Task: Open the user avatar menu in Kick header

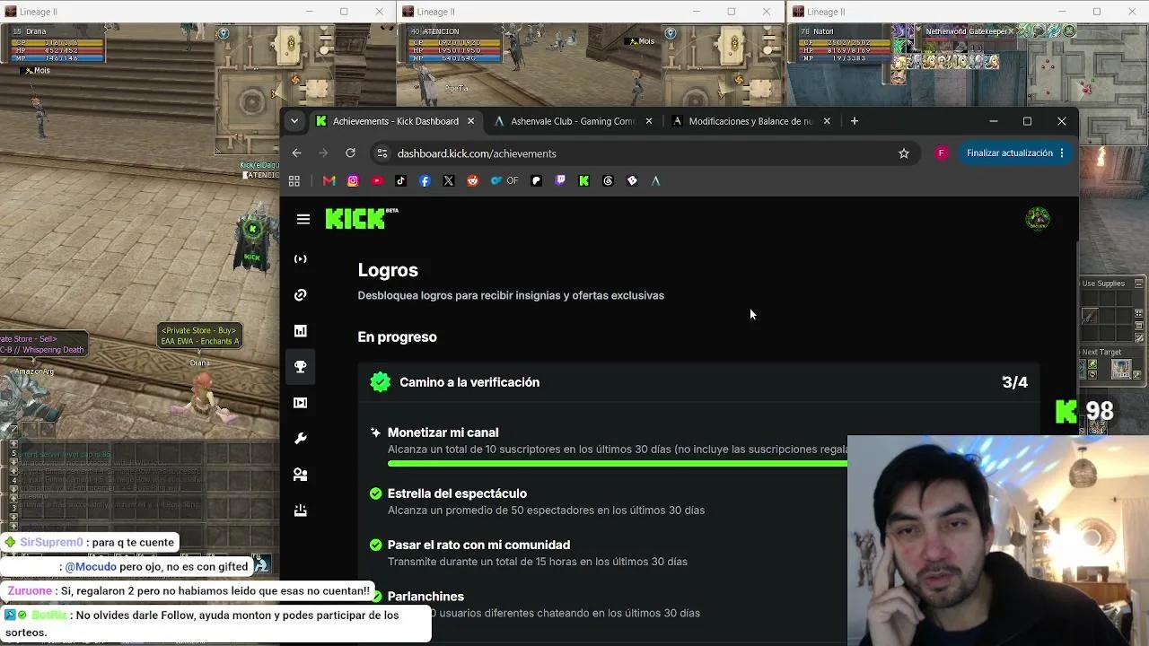Action: pyautogui.click(x=1038, y=219)
